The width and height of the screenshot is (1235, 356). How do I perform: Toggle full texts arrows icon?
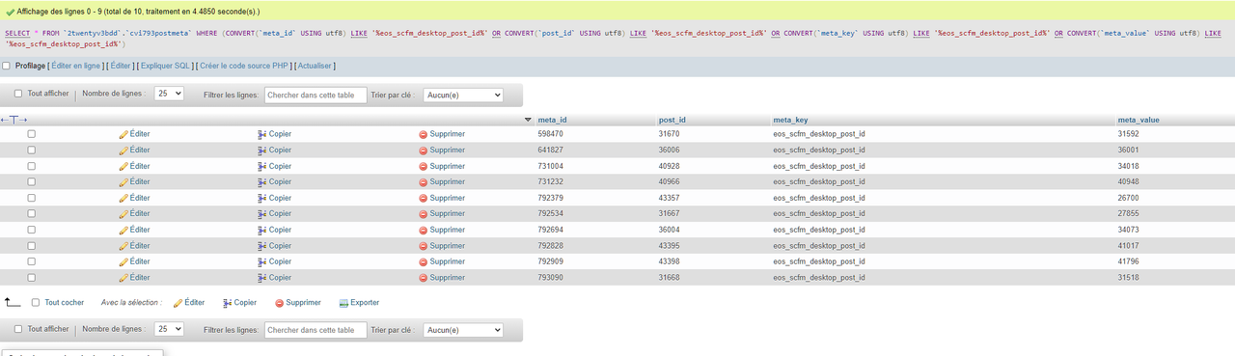pos(14,120)
